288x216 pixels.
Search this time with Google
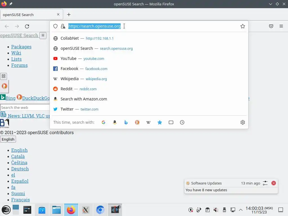click(103, 122)
